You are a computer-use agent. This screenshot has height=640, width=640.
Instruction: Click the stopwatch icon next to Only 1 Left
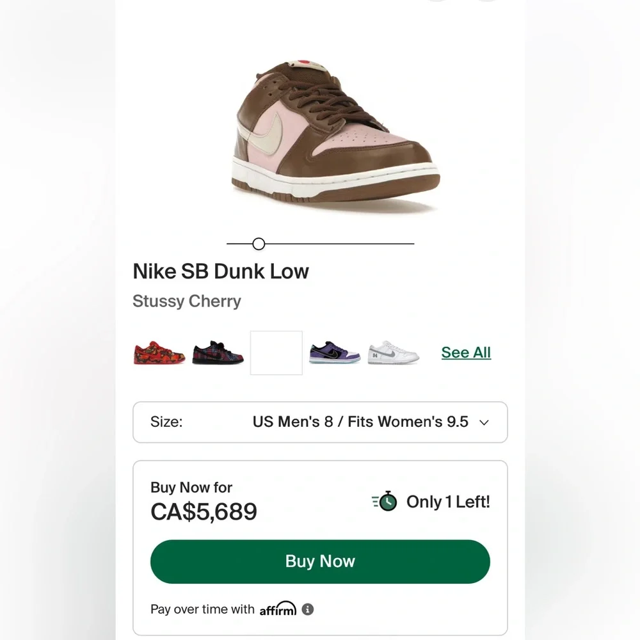385,502
